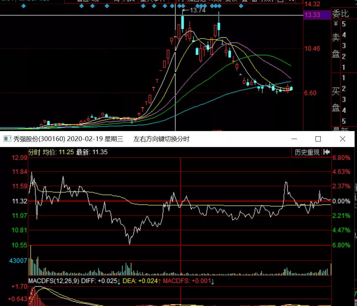Click the rightmost blue diamond event marker
The height and width of the screenshot is (306, 357).
[x=241, y=6]
